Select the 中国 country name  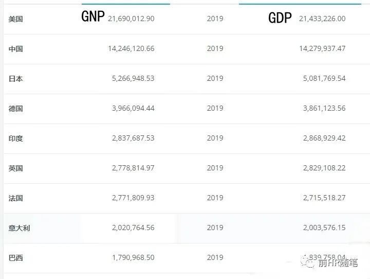(x=16, y=49)
